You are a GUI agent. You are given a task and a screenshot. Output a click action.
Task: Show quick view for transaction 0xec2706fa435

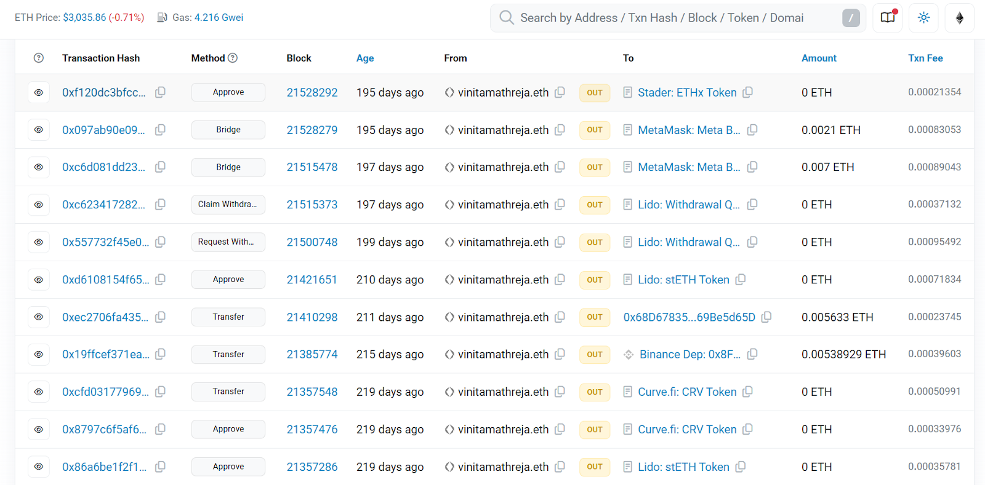pyautogui.click(x=39, y=317)
